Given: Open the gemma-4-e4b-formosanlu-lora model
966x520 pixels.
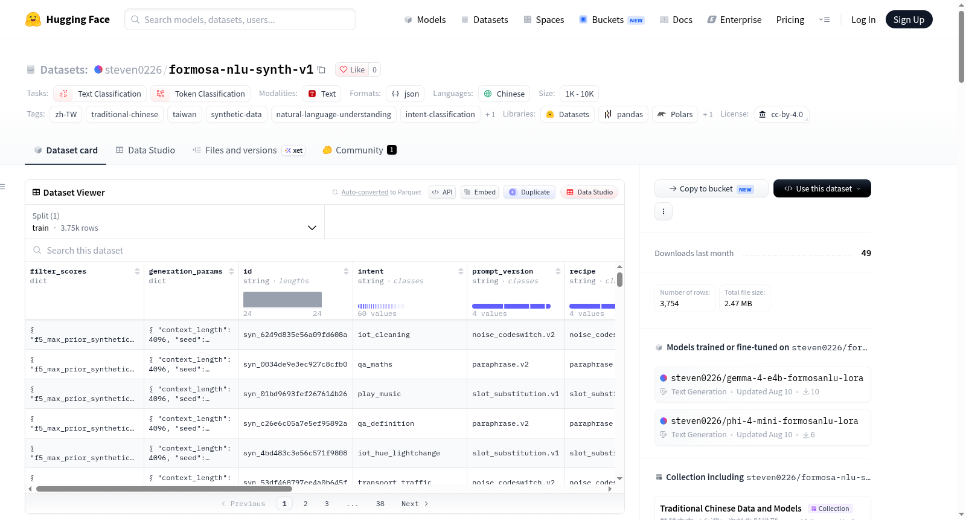Looking at the screenshot, I should click(x=763, y=384).
